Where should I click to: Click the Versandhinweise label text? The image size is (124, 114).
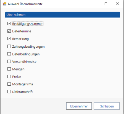coord(24,62)
